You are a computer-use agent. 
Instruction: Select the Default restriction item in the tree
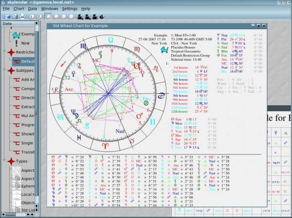point(23,62)
